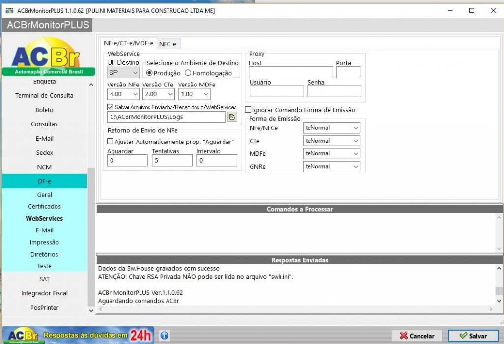Click the proxy Porta field
504x344 pixels.
348,72
